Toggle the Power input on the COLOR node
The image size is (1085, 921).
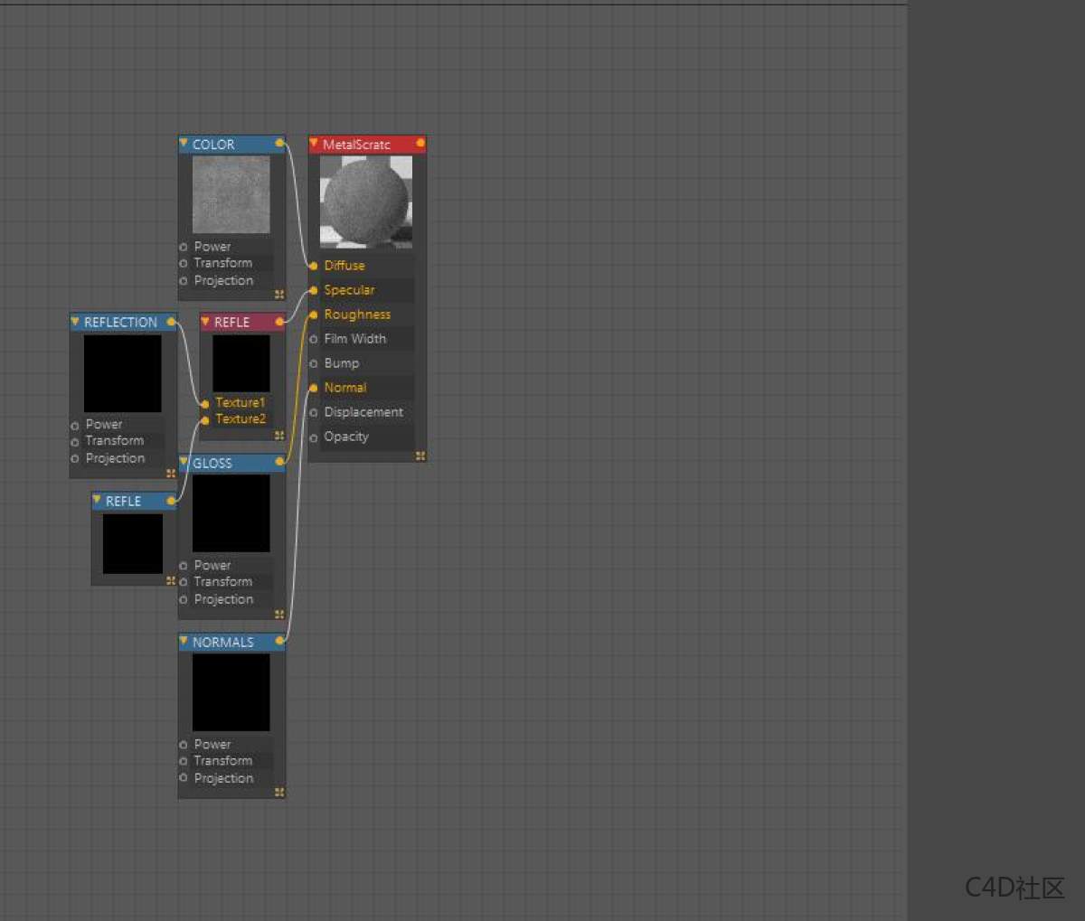coord(184,246)
